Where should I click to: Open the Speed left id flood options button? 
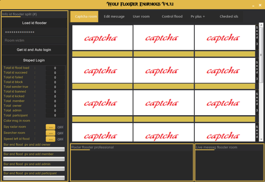click(x=51, y=139)
